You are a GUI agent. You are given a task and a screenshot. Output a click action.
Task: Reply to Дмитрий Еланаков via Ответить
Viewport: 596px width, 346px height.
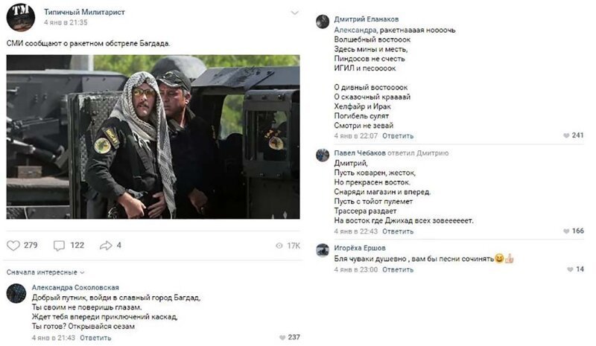(398, 136)
